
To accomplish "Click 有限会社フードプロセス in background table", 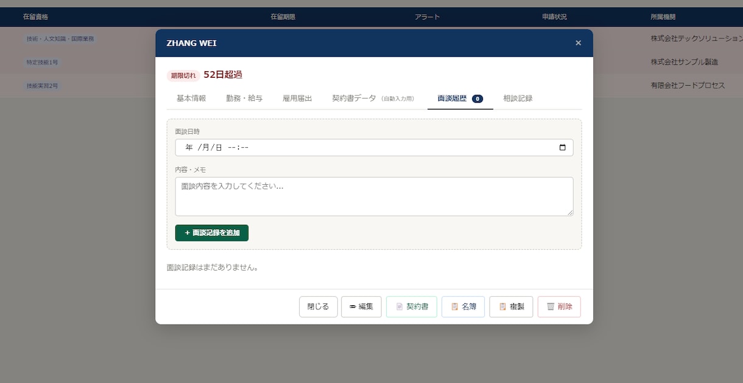I will pos(688,86).
